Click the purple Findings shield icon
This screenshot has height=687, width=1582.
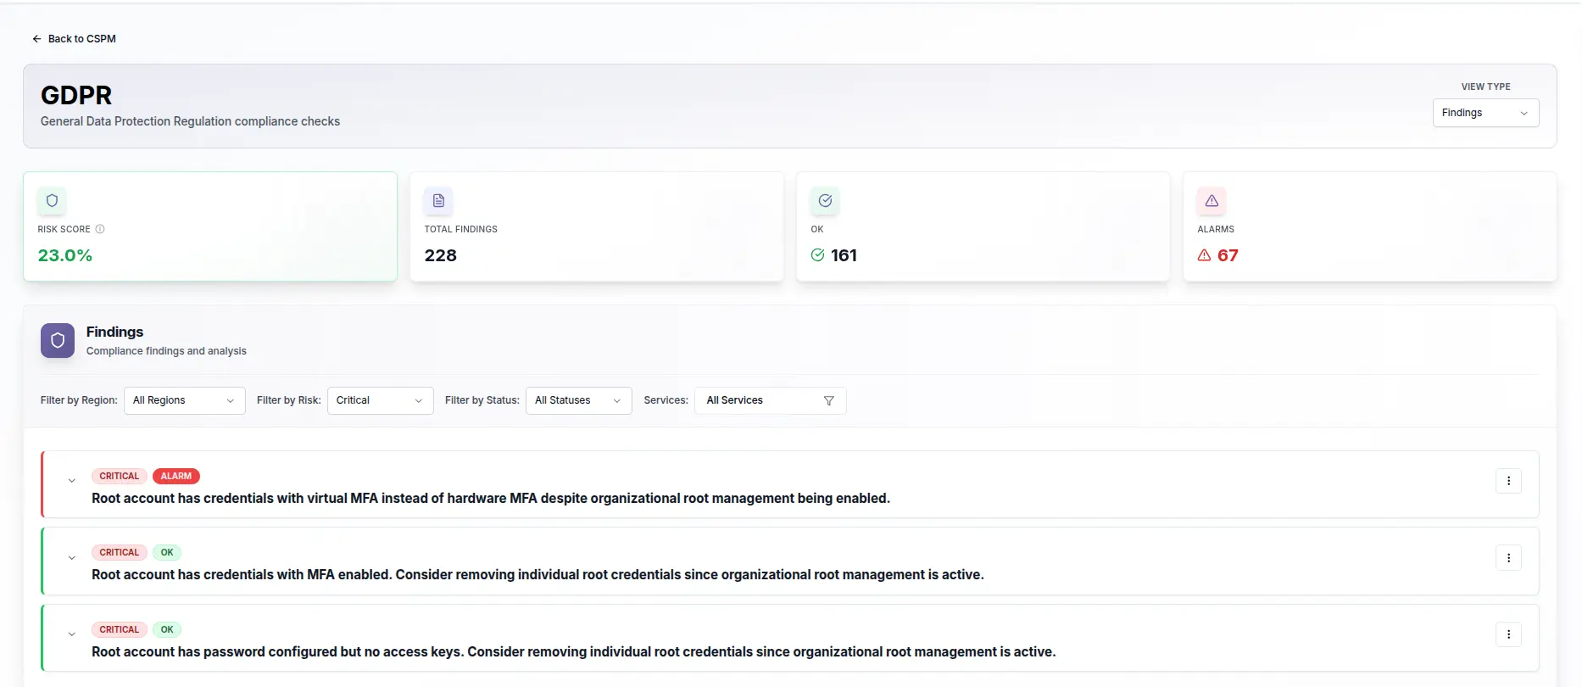(x=58, y=340)
